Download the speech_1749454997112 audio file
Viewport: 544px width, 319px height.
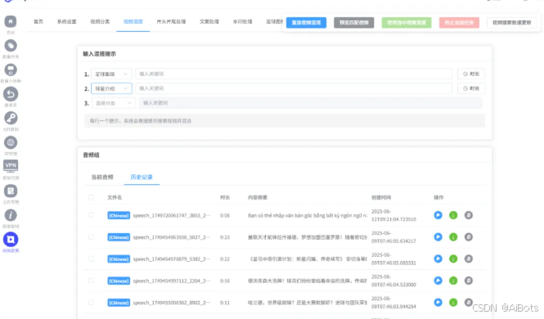[453, 281]
